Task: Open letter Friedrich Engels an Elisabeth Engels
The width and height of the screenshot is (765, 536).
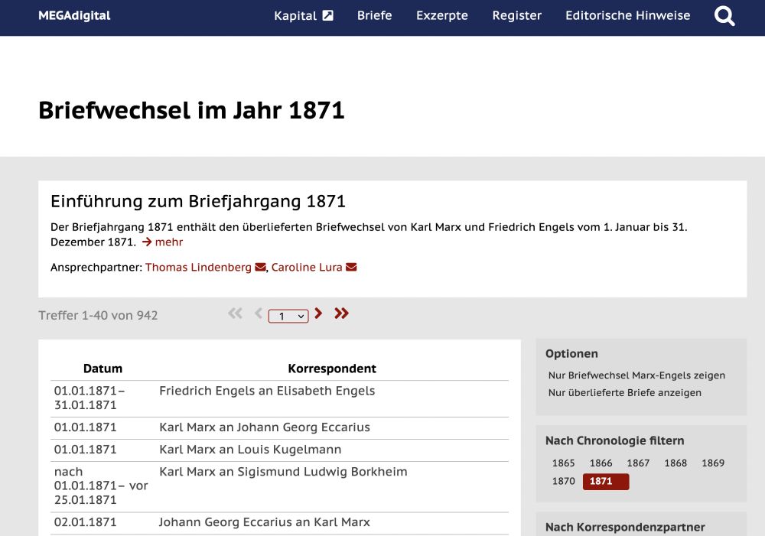Action: (x=267, y=391)
